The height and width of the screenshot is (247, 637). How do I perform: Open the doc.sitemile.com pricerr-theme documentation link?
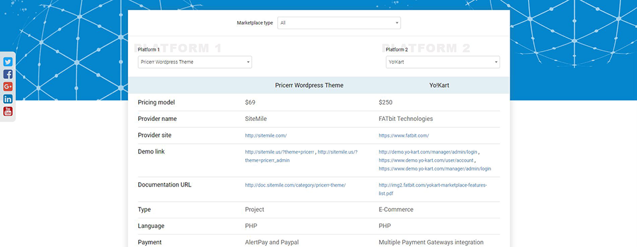(296, 185)
